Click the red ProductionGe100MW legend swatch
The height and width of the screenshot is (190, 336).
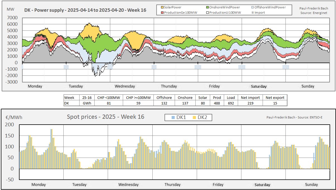tap(162, 13)
